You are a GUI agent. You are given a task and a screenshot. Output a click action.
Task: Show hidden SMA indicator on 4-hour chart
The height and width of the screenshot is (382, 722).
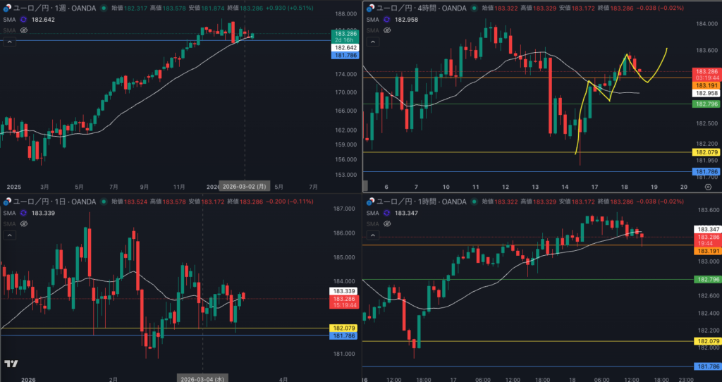386,31
